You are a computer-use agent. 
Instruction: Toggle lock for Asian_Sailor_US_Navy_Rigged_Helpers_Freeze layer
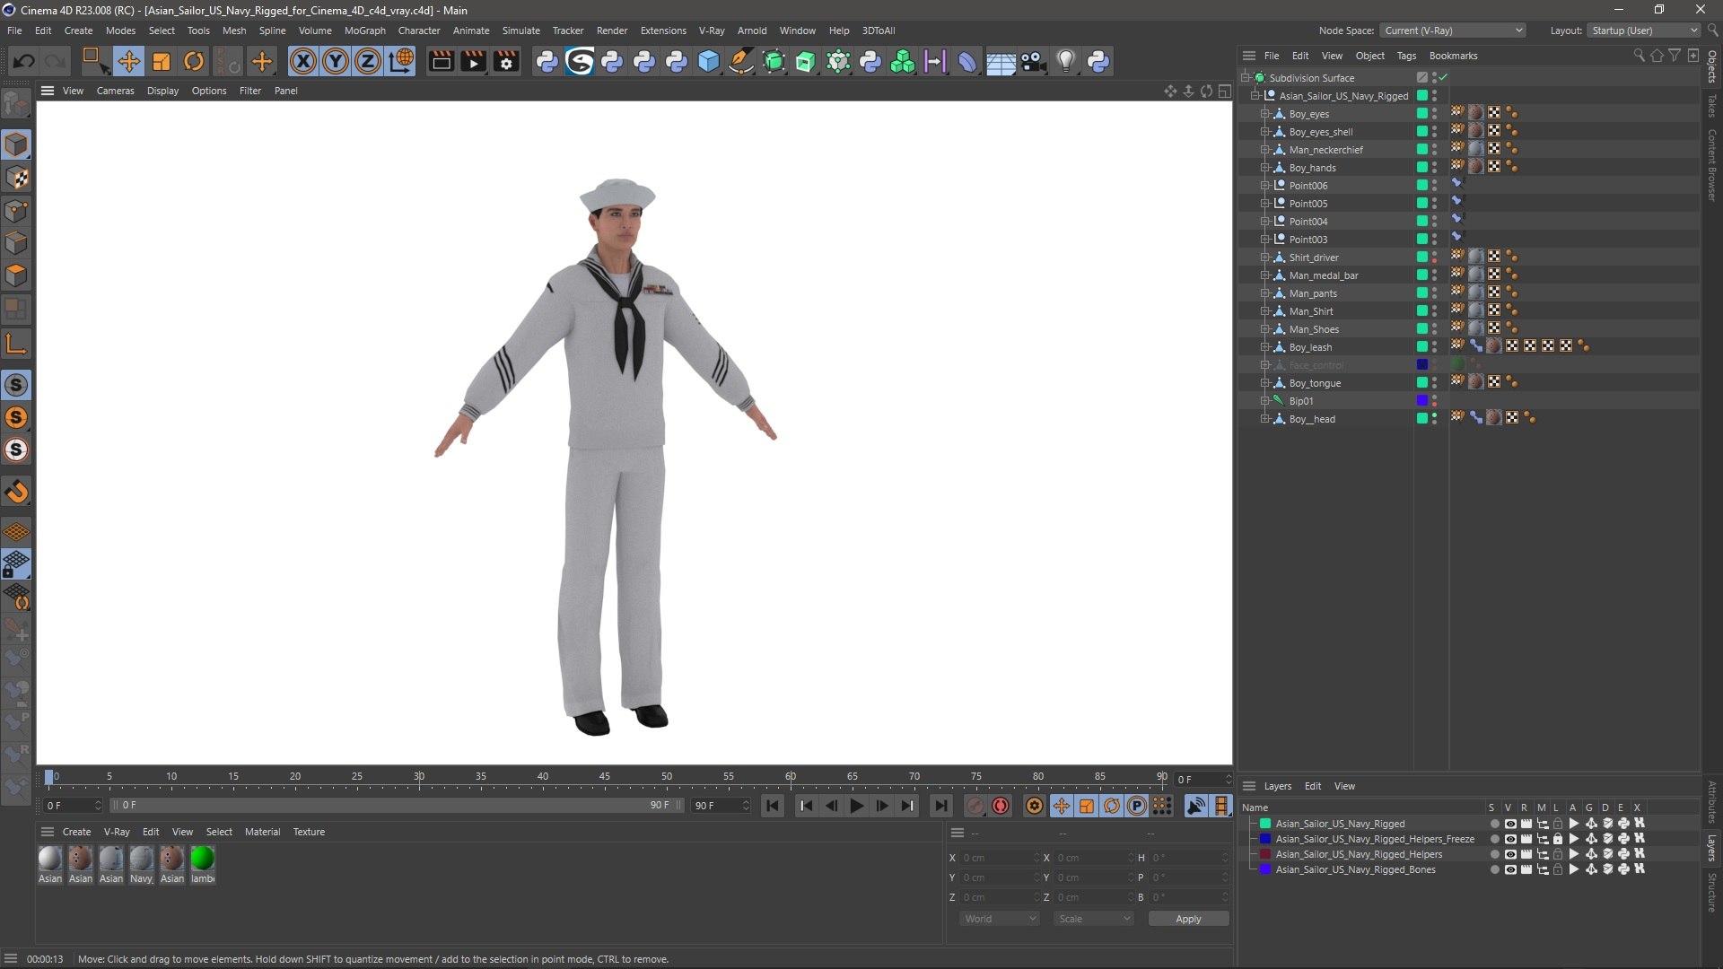coord(1558,839)
